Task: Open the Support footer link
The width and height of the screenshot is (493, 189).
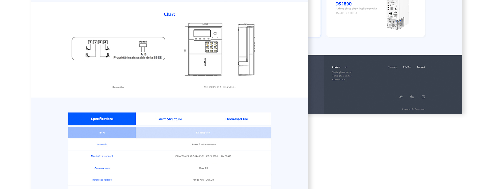Action: coord(421,67)
